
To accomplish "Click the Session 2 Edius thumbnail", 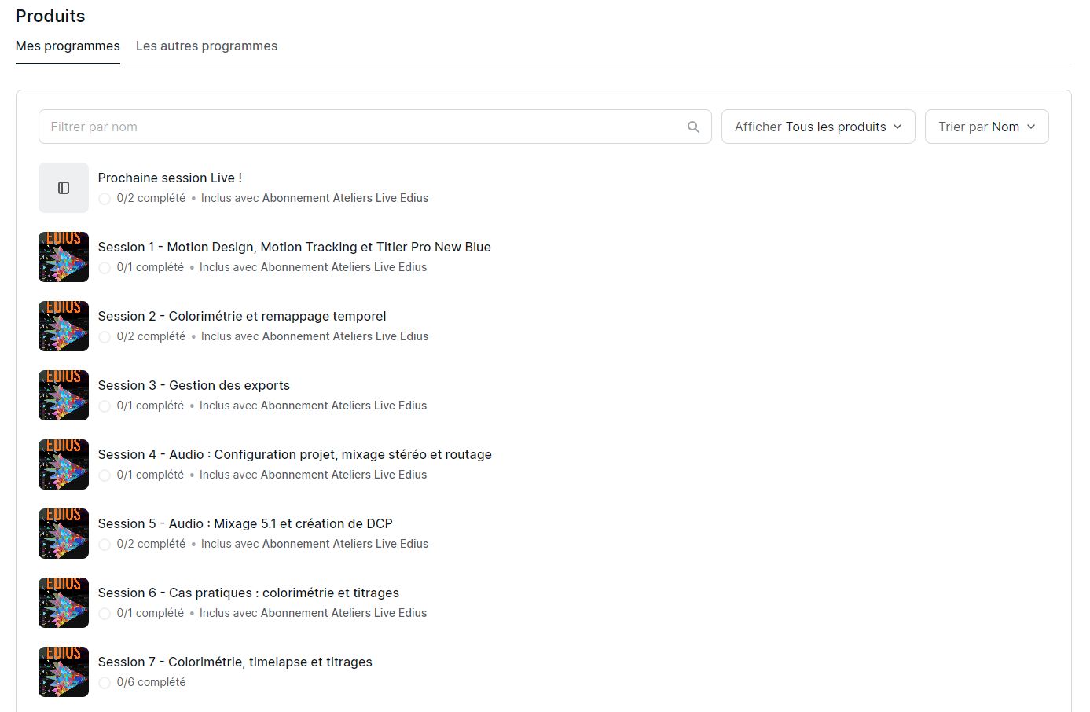I will coord(64,326).
